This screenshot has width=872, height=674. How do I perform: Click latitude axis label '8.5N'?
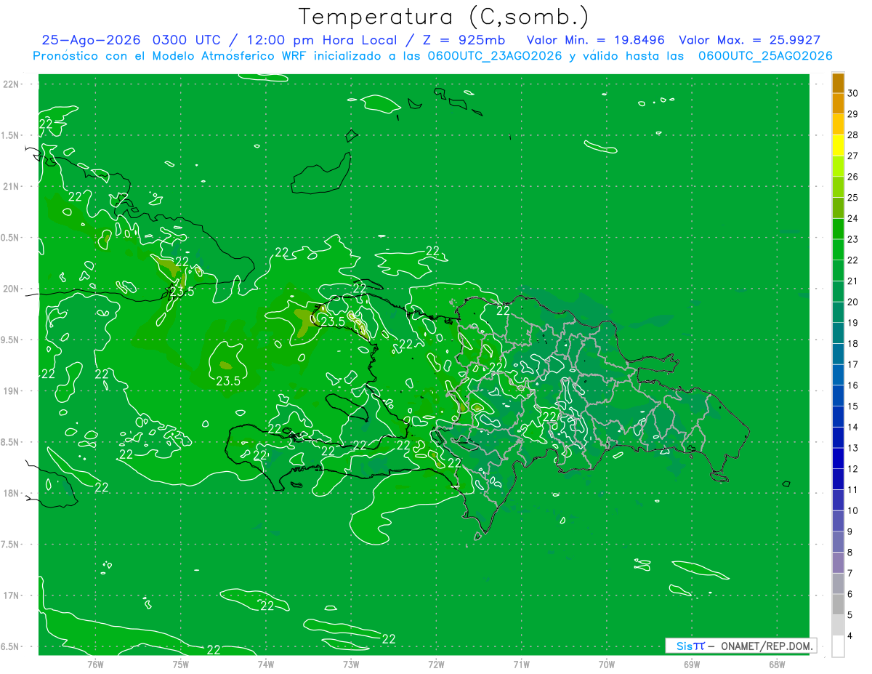(11, 442)
